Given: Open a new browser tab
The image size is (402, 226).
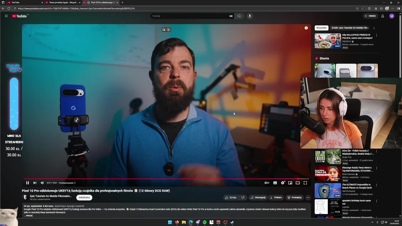Looking at the screenshot, I should tap(122, 3).
